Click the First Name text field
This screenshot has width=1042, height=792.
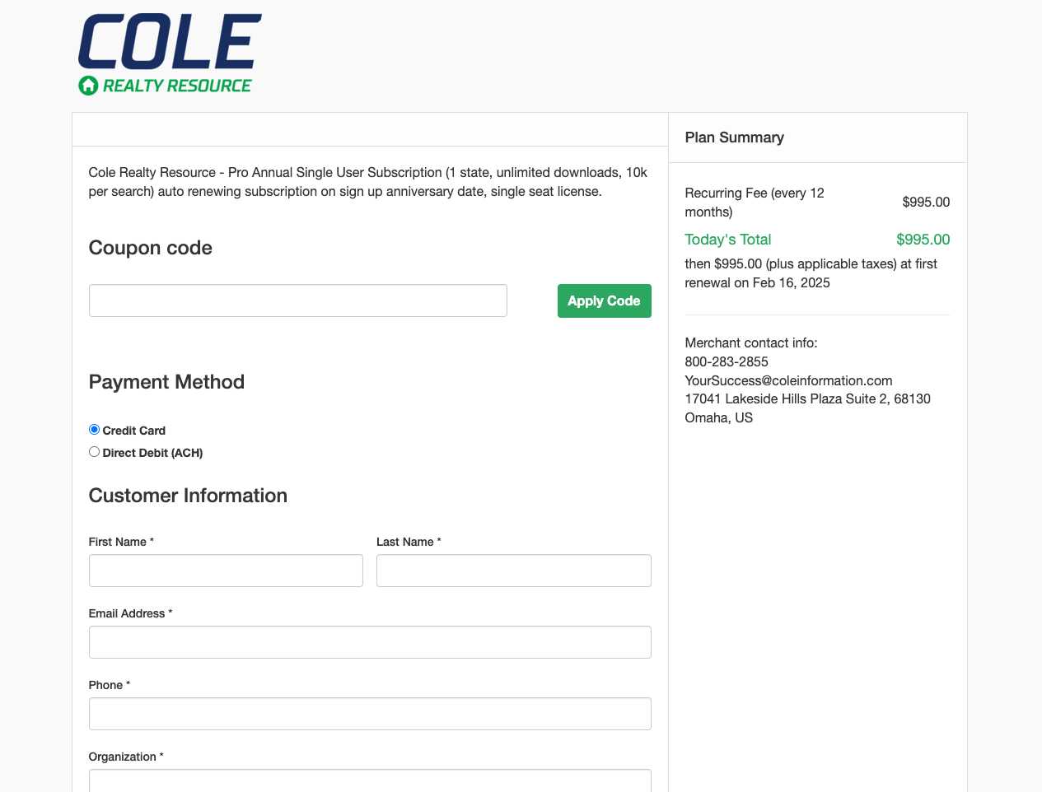226,571
